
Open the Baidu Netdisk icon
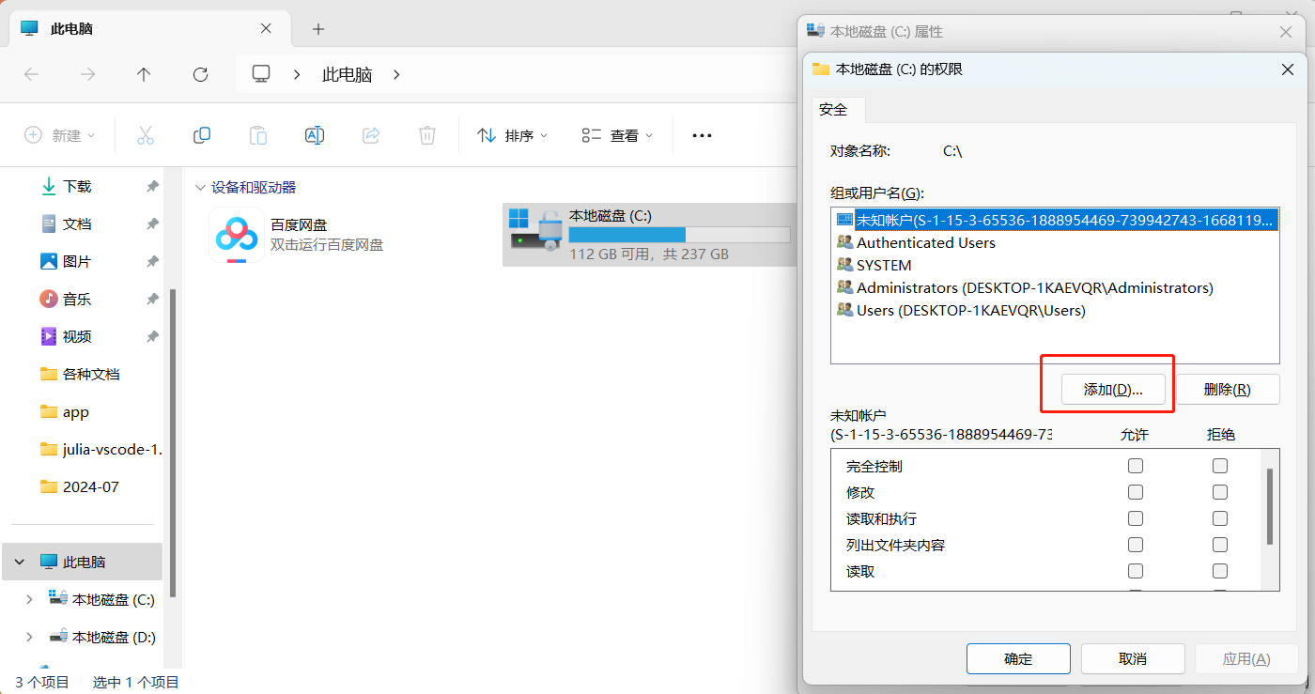[x=236, y=235]
